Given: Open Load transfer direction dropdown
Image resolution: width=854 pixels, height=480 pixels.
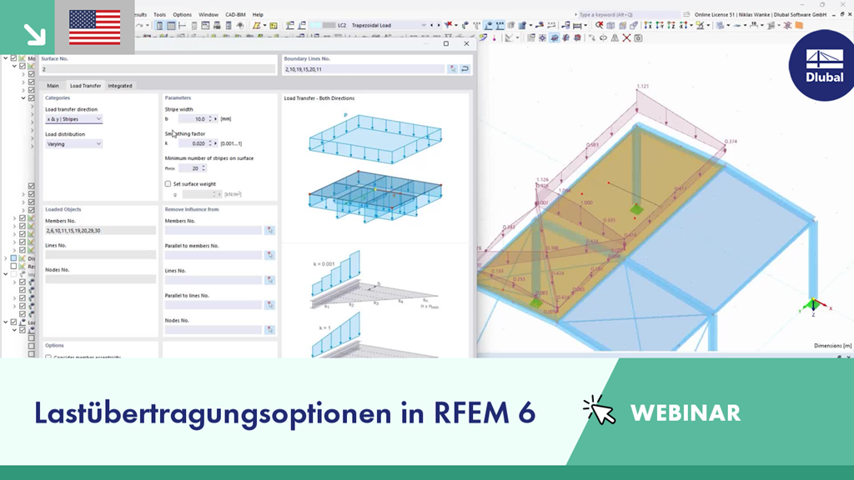Looking at the screenshot, I should [73, 119].
